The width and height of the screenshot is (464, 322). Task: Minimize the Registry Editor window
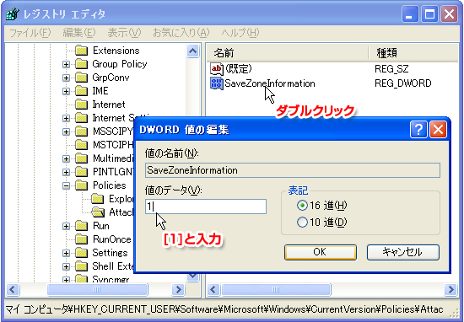[409, 13]
